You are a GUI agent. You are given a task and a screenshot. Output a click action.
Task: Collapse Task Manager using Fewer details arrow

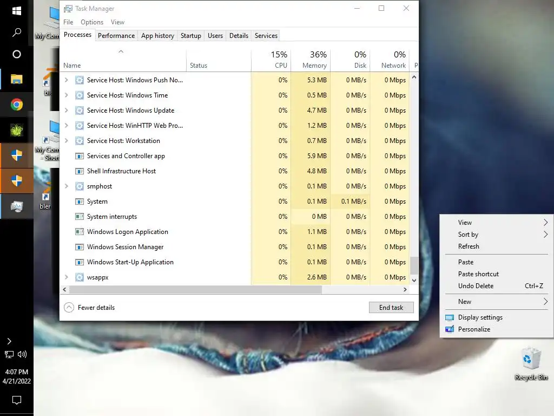coord(69,308)
